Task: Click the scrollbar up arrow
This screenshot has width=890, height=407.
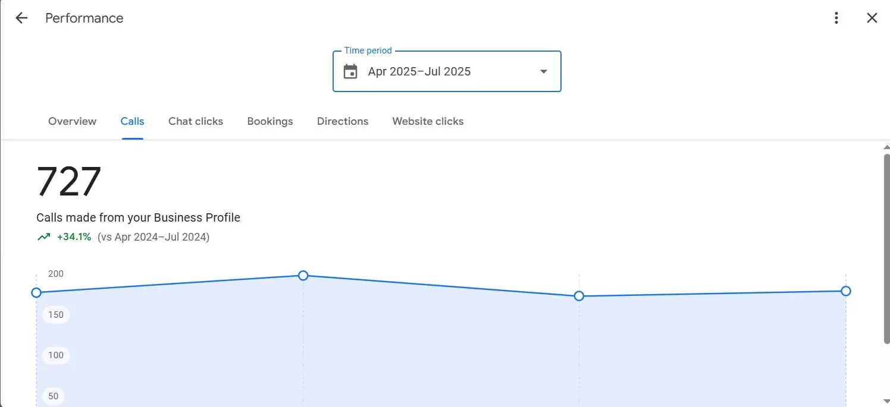Action: tap(886, 147)
